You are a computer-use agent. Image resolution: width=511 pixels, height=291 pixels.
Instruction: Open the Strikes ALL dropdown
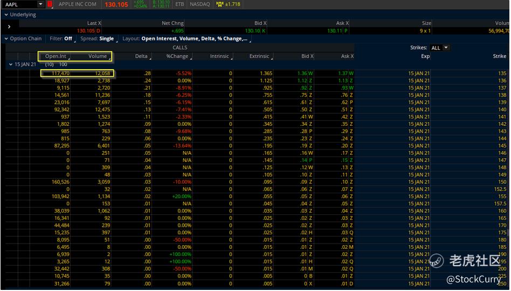(440, 48)
